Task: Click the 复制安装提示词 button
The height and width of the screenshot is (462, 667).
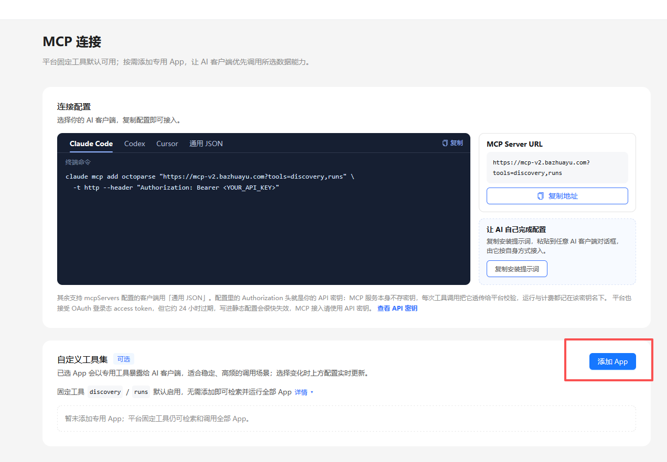Action: [x=517, y=269]
